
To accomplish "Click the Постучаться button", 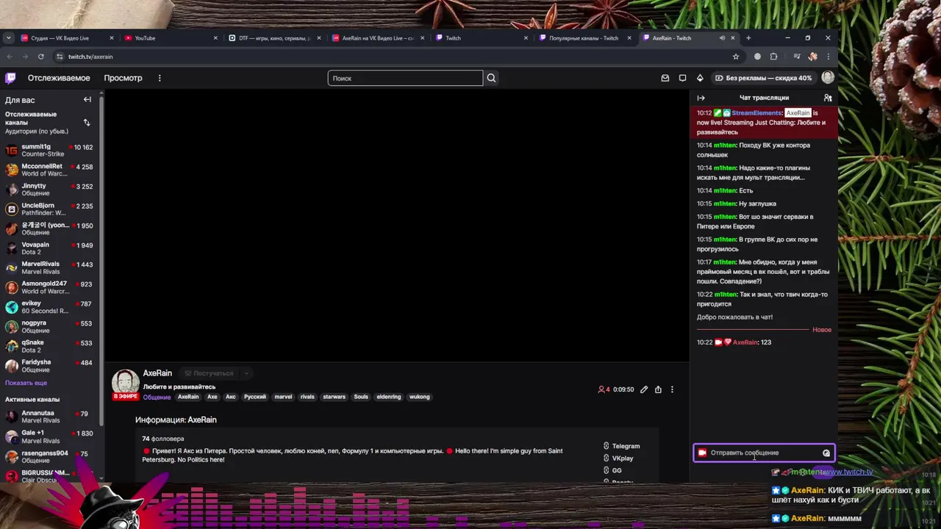I will 209,373.
